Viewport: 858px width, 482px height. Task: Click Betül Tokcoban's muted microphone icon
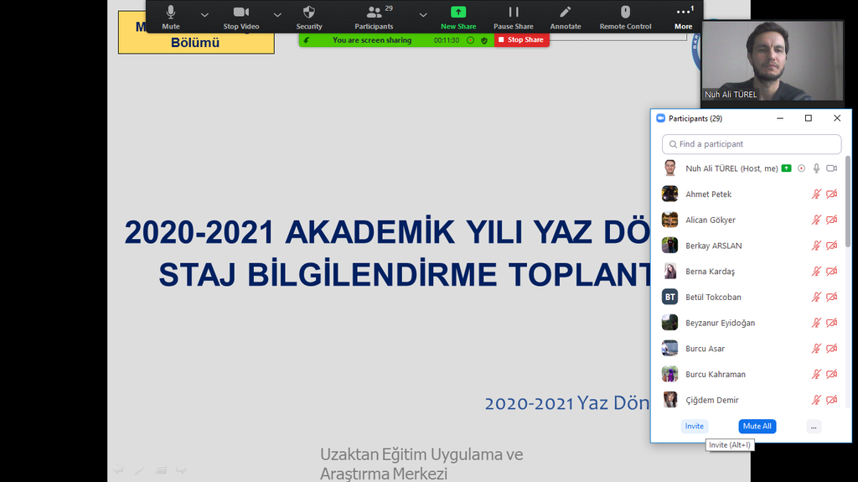pos(816,297)
